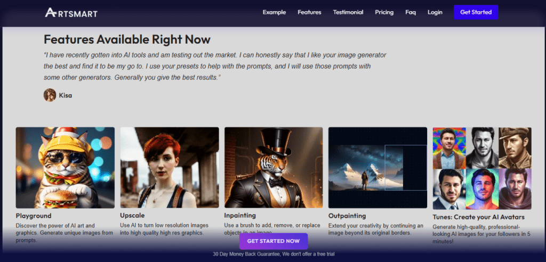Click the Outpainting title
This screenshot has width=546, height=262.
tap(347, 216)
